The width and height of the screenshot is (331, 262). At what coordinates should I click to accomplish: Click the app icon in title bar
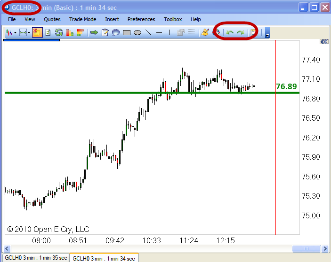point(7,8)
